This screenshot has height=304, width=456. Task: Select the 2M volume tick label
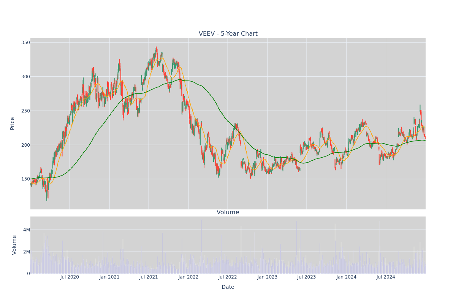(27, 252)
